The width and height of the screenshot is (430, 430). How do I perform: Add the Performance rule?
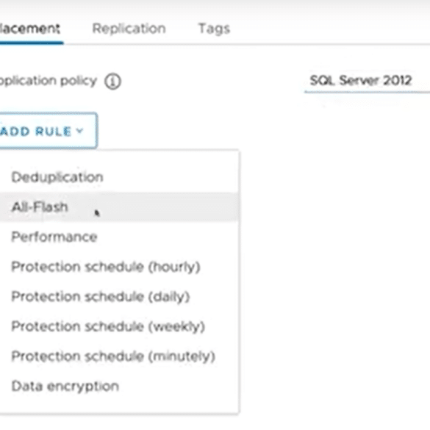click(x=119, y=237)
